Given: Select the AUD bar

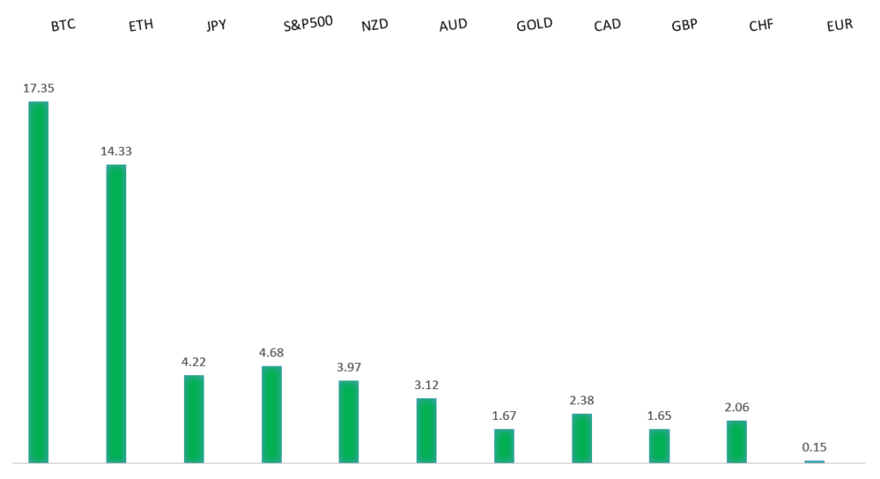Looking at the screenshot, I should coord(426,430).
